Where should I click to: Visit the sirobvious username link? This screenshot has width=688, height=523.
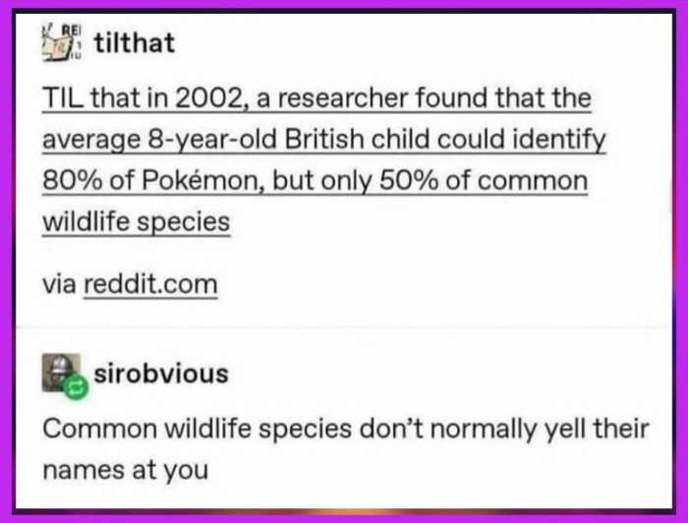(x=161, y=374)
